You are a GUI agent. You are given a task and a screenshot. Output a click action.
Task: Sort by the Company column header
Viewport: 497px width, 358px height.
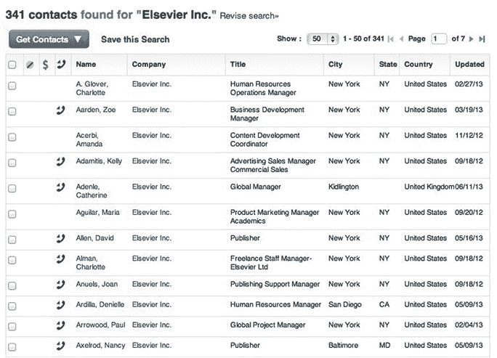(x=149, y=65)
